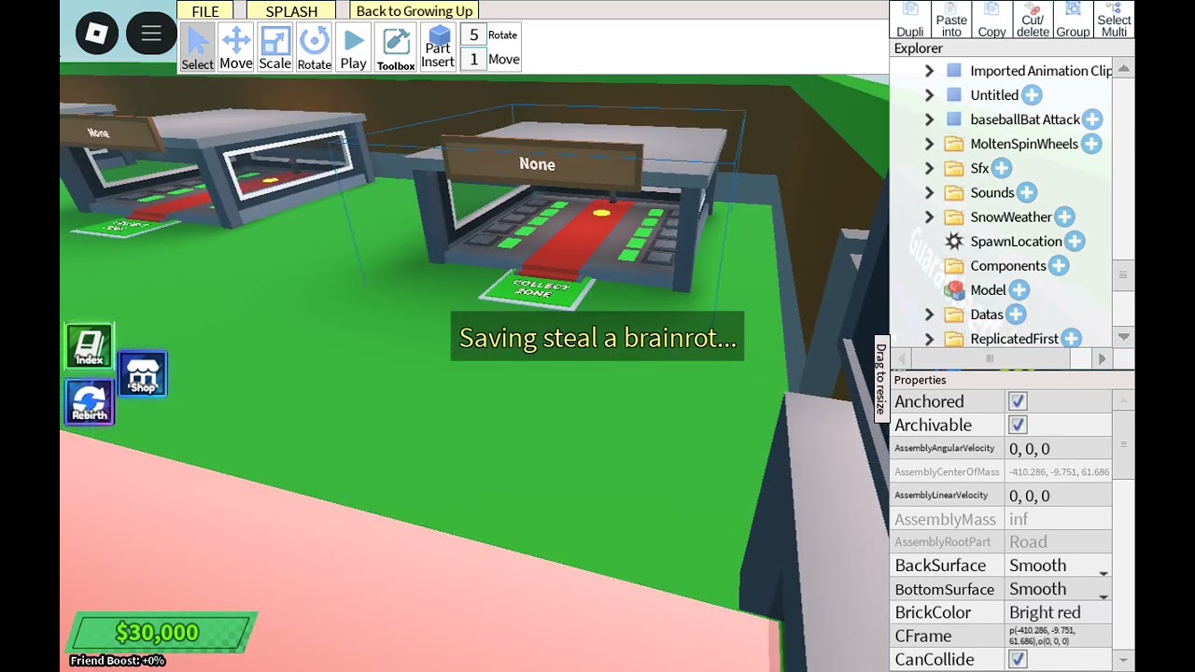The width and height of the screenshot is (1195, 672).
Task: Edit AssemblyAngularVelocity value field
Action: click(1059, 449)
